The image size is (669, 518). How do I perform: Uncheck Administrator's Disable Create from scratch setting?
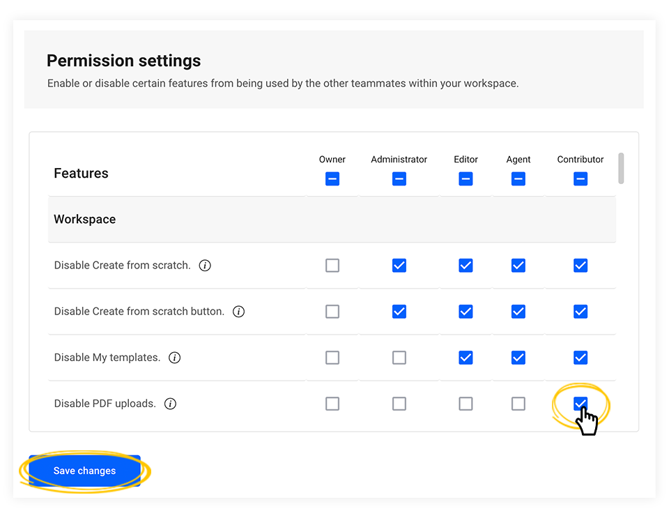399,265
